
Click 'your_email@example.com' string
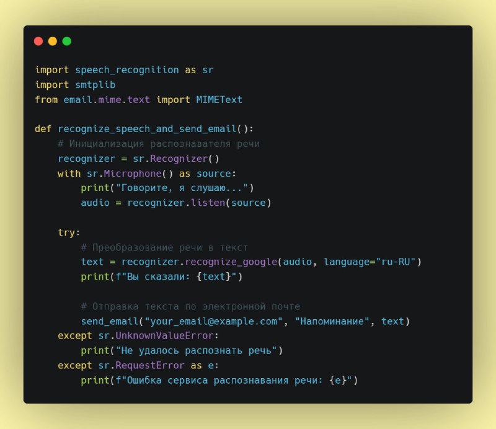click(213, 321)
